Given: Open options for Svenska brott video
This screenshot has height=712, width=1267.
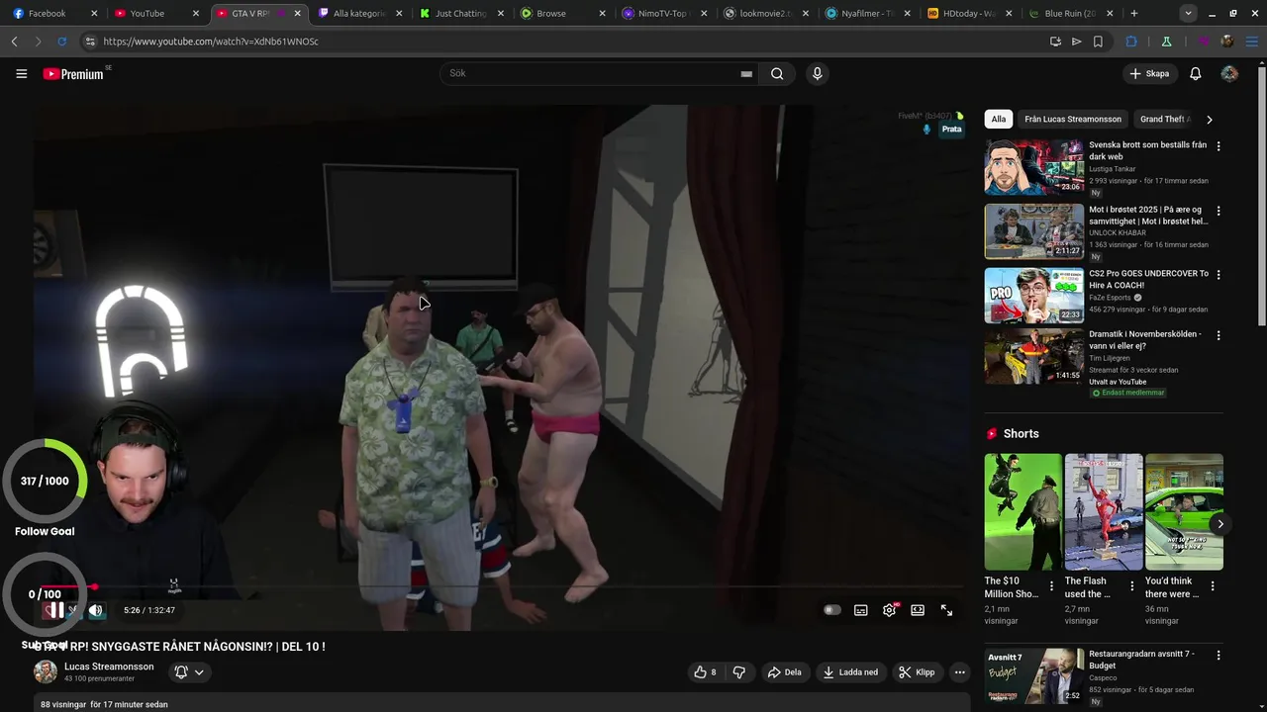Looking at the screenshot, I should (1218, 146).
